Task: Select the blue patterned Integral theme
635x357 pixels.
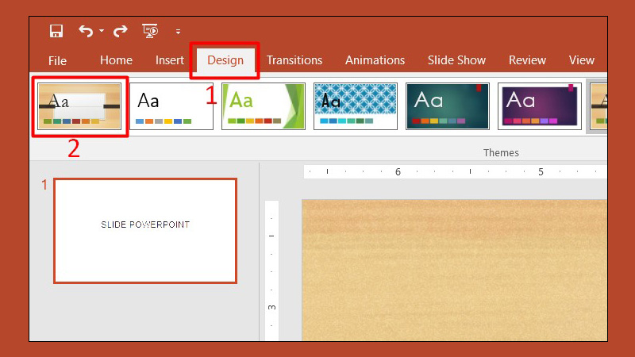Action: [356, 106]
